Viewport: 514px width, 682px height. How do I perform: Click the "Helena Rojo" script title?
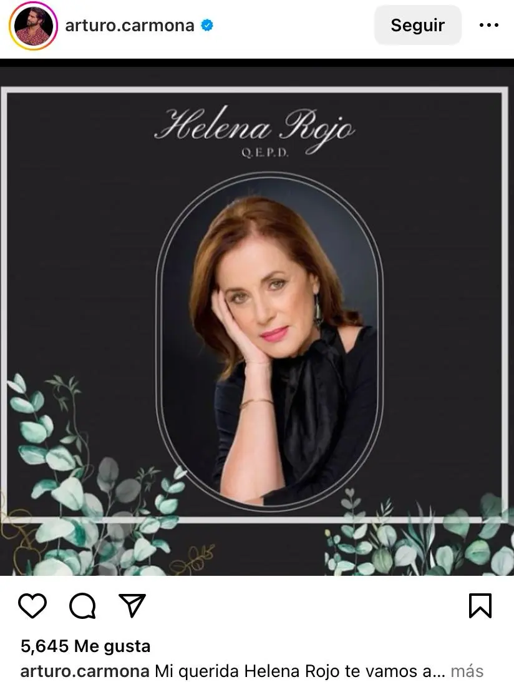click(255, 129)
